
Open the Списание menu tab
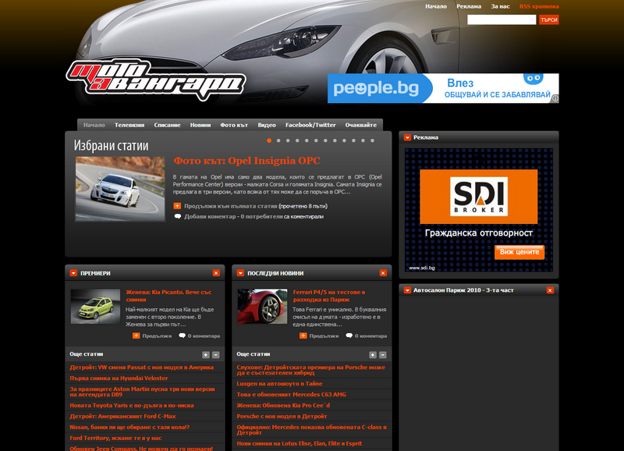(167, 125)
